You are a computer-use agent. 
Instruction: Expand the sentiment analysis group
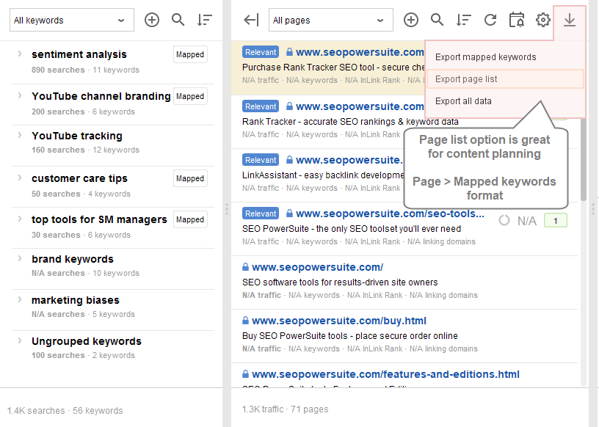pyautogui.click(x=20, y=54)
